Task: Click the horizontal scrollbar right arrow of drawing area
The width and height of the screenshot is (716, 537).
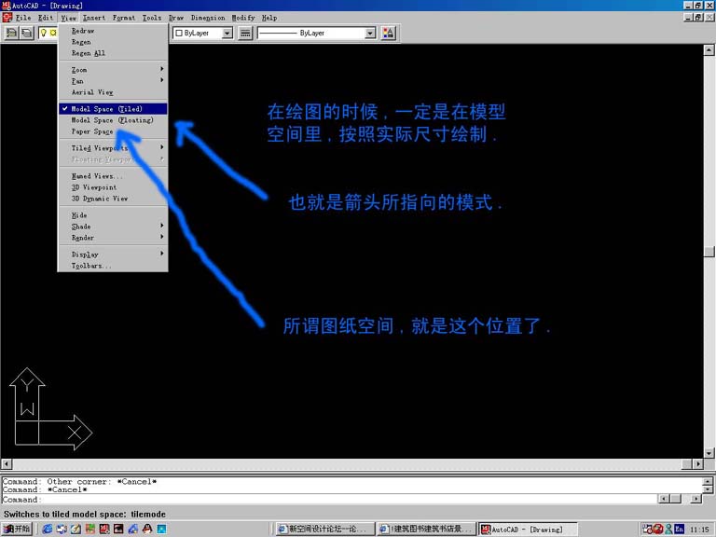Action: point(697,464)
